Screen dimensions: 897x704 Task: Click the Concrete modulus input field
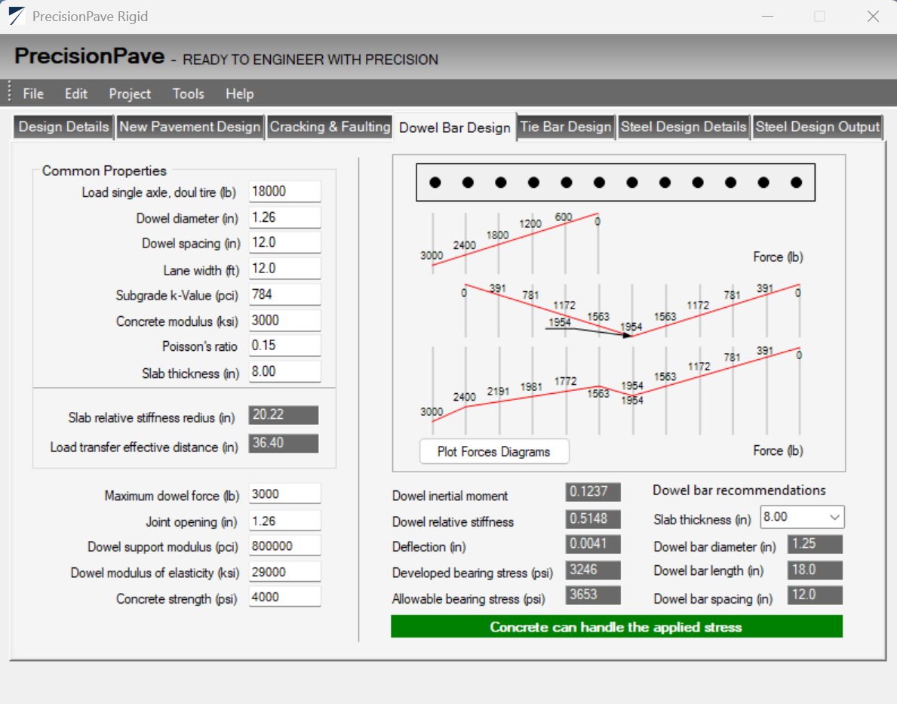click(285, 321)
